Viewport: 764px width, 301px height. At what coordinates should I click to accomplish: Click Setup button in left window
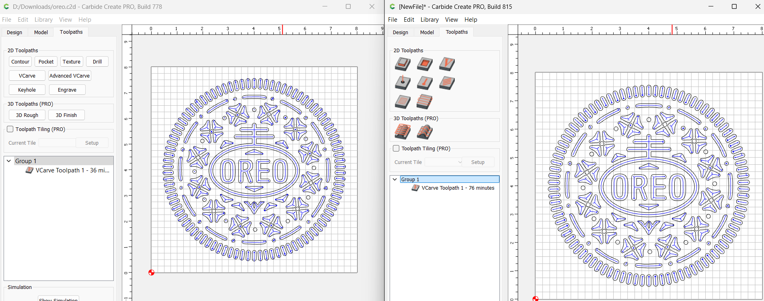click(x=92, y=143)
